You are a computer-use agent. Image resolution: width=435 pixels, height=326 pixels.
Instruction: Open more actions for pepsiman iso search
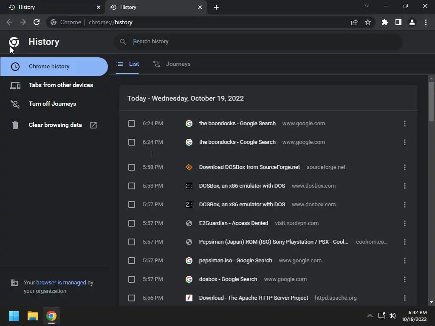(405, 261)
